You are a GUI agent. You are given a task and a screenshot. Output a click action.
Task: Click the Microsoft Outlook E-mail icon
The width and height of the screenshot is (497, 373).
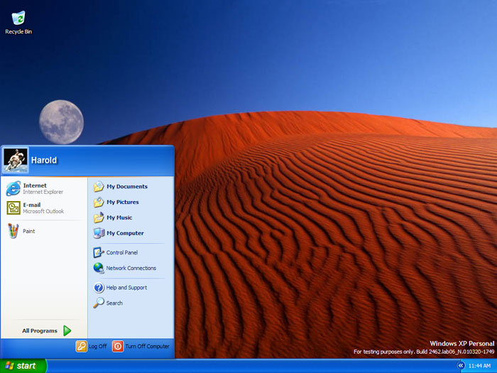pyautogui.click(x=13, y=207)
